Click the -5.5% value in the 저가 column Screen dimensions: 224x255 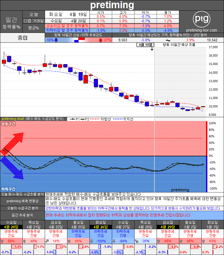(145, 30)
